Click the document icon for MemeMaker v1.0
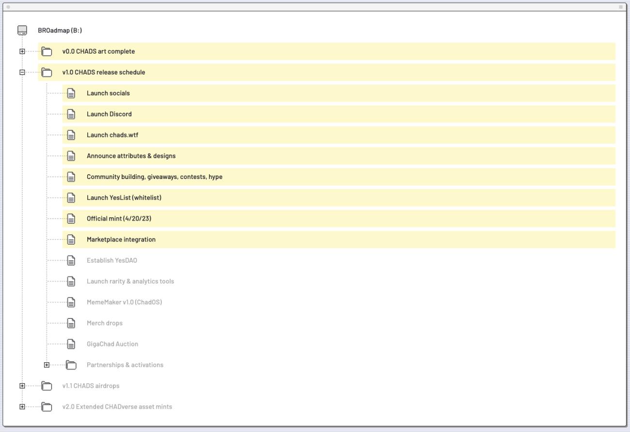 click(71, 302)
